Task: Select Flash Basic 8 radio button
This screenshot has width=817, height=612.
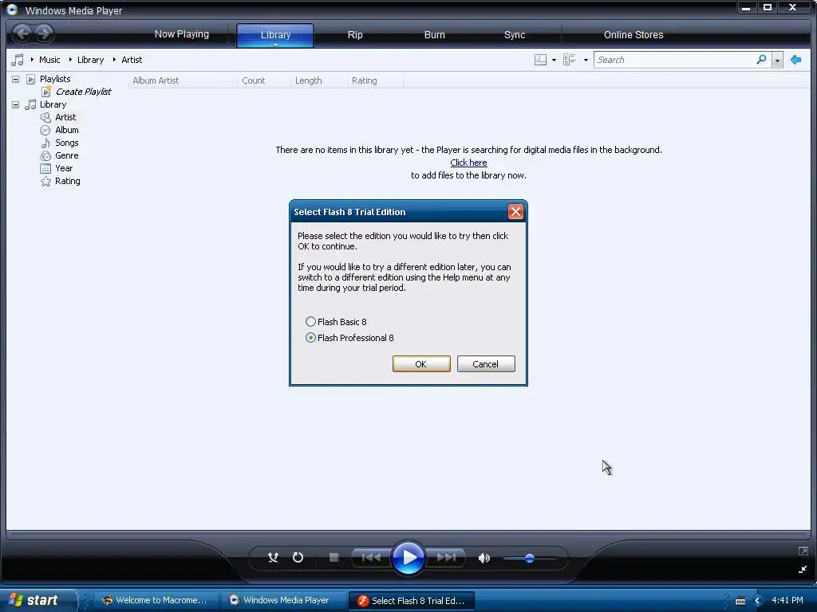Action: (x=310, y=322)
